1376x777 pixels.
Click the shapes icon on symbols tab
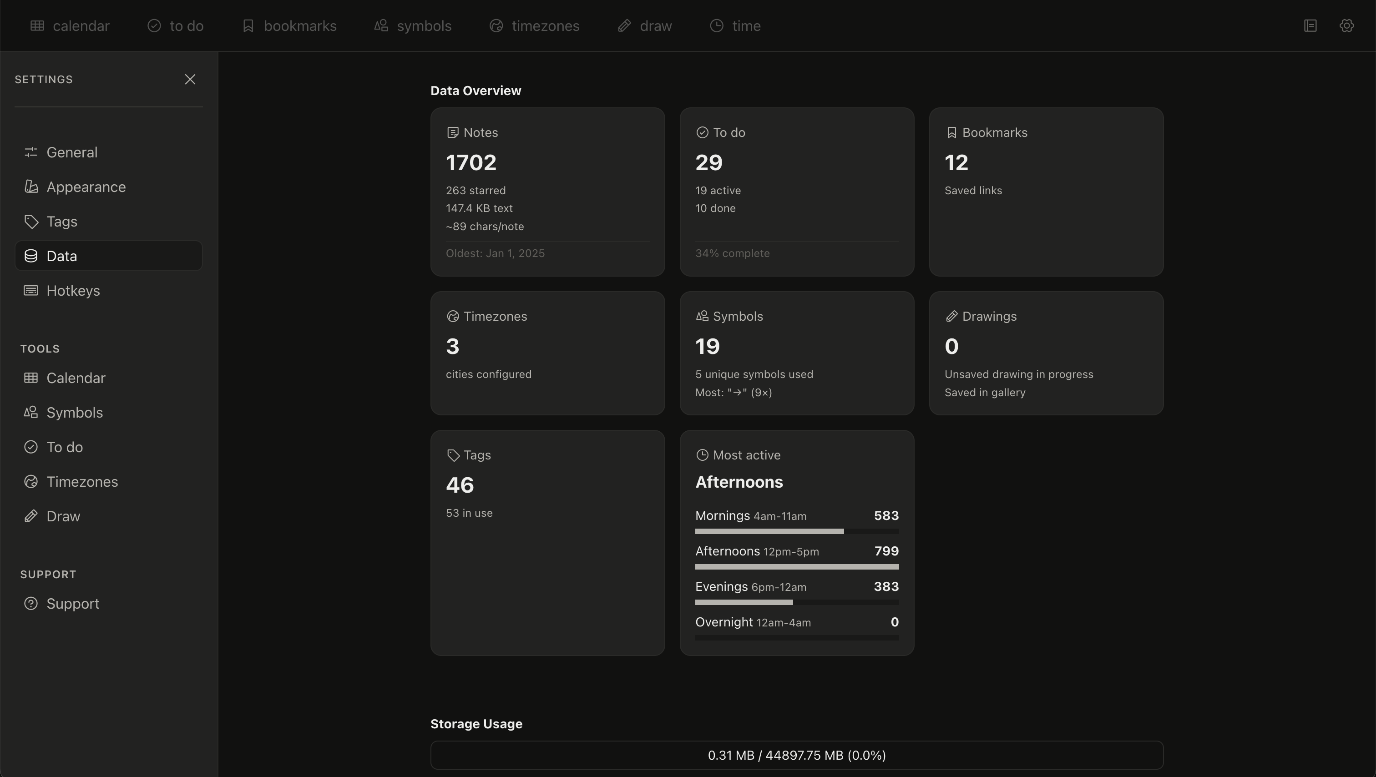click(381, 25)
